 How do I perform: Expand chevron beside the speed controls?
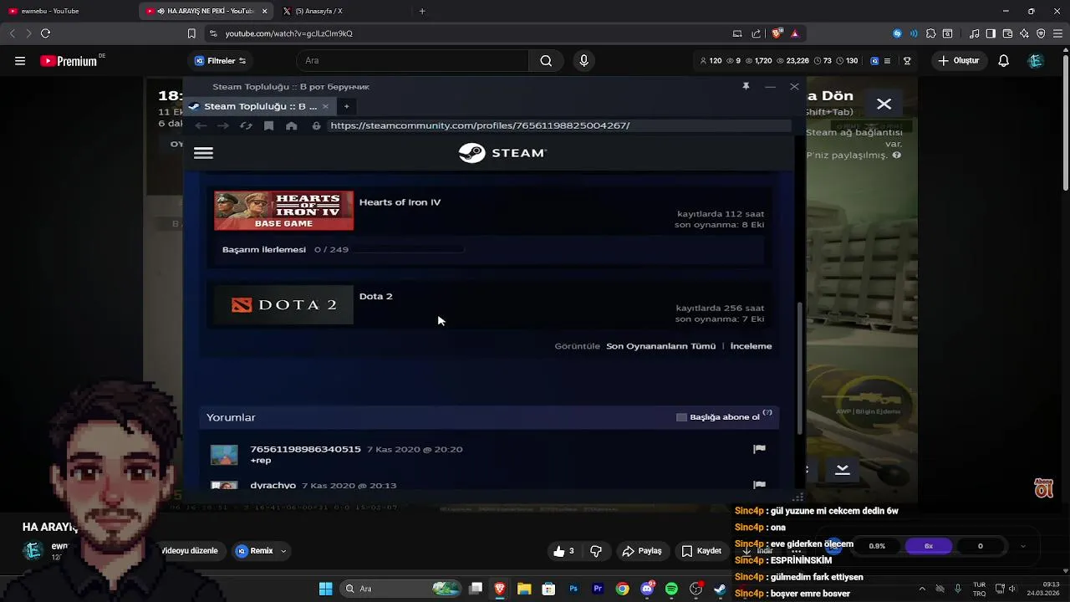click(1023, 546)
